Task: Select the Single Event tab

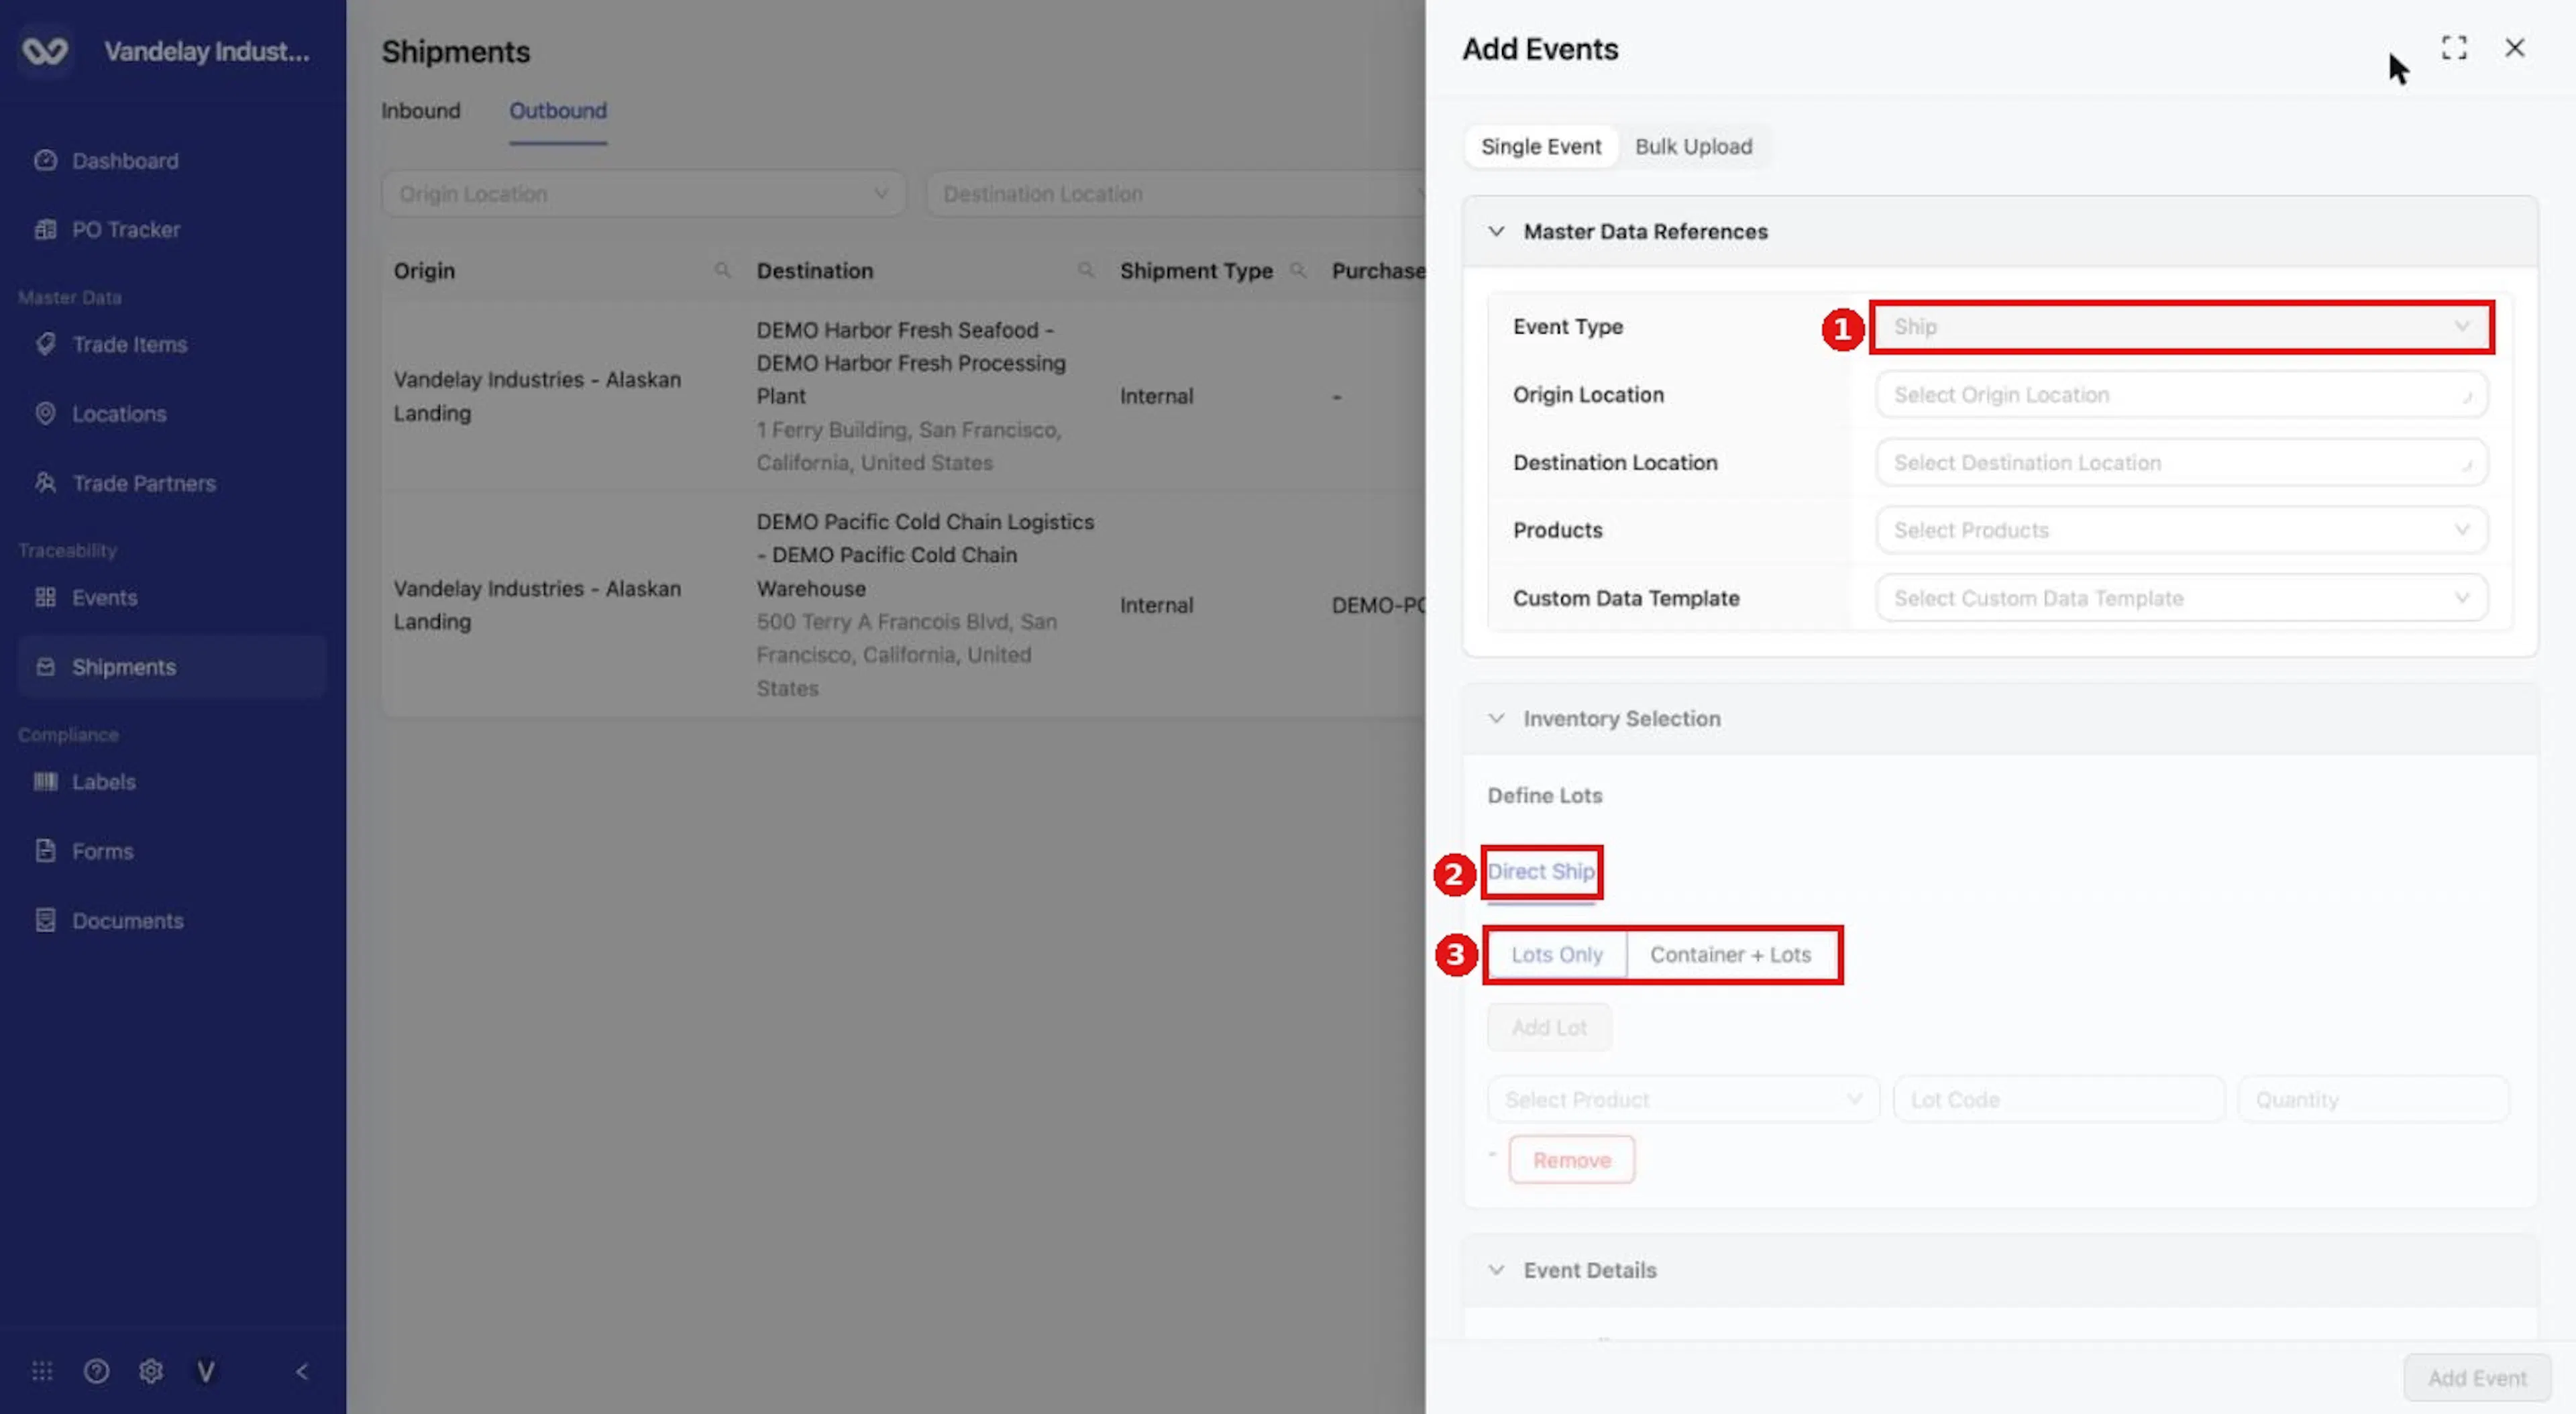Action: 1541,146
